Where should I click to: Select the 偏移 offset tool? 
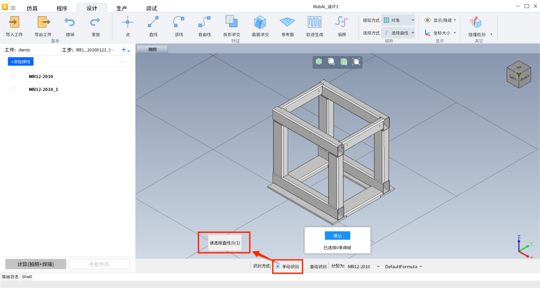342,22
